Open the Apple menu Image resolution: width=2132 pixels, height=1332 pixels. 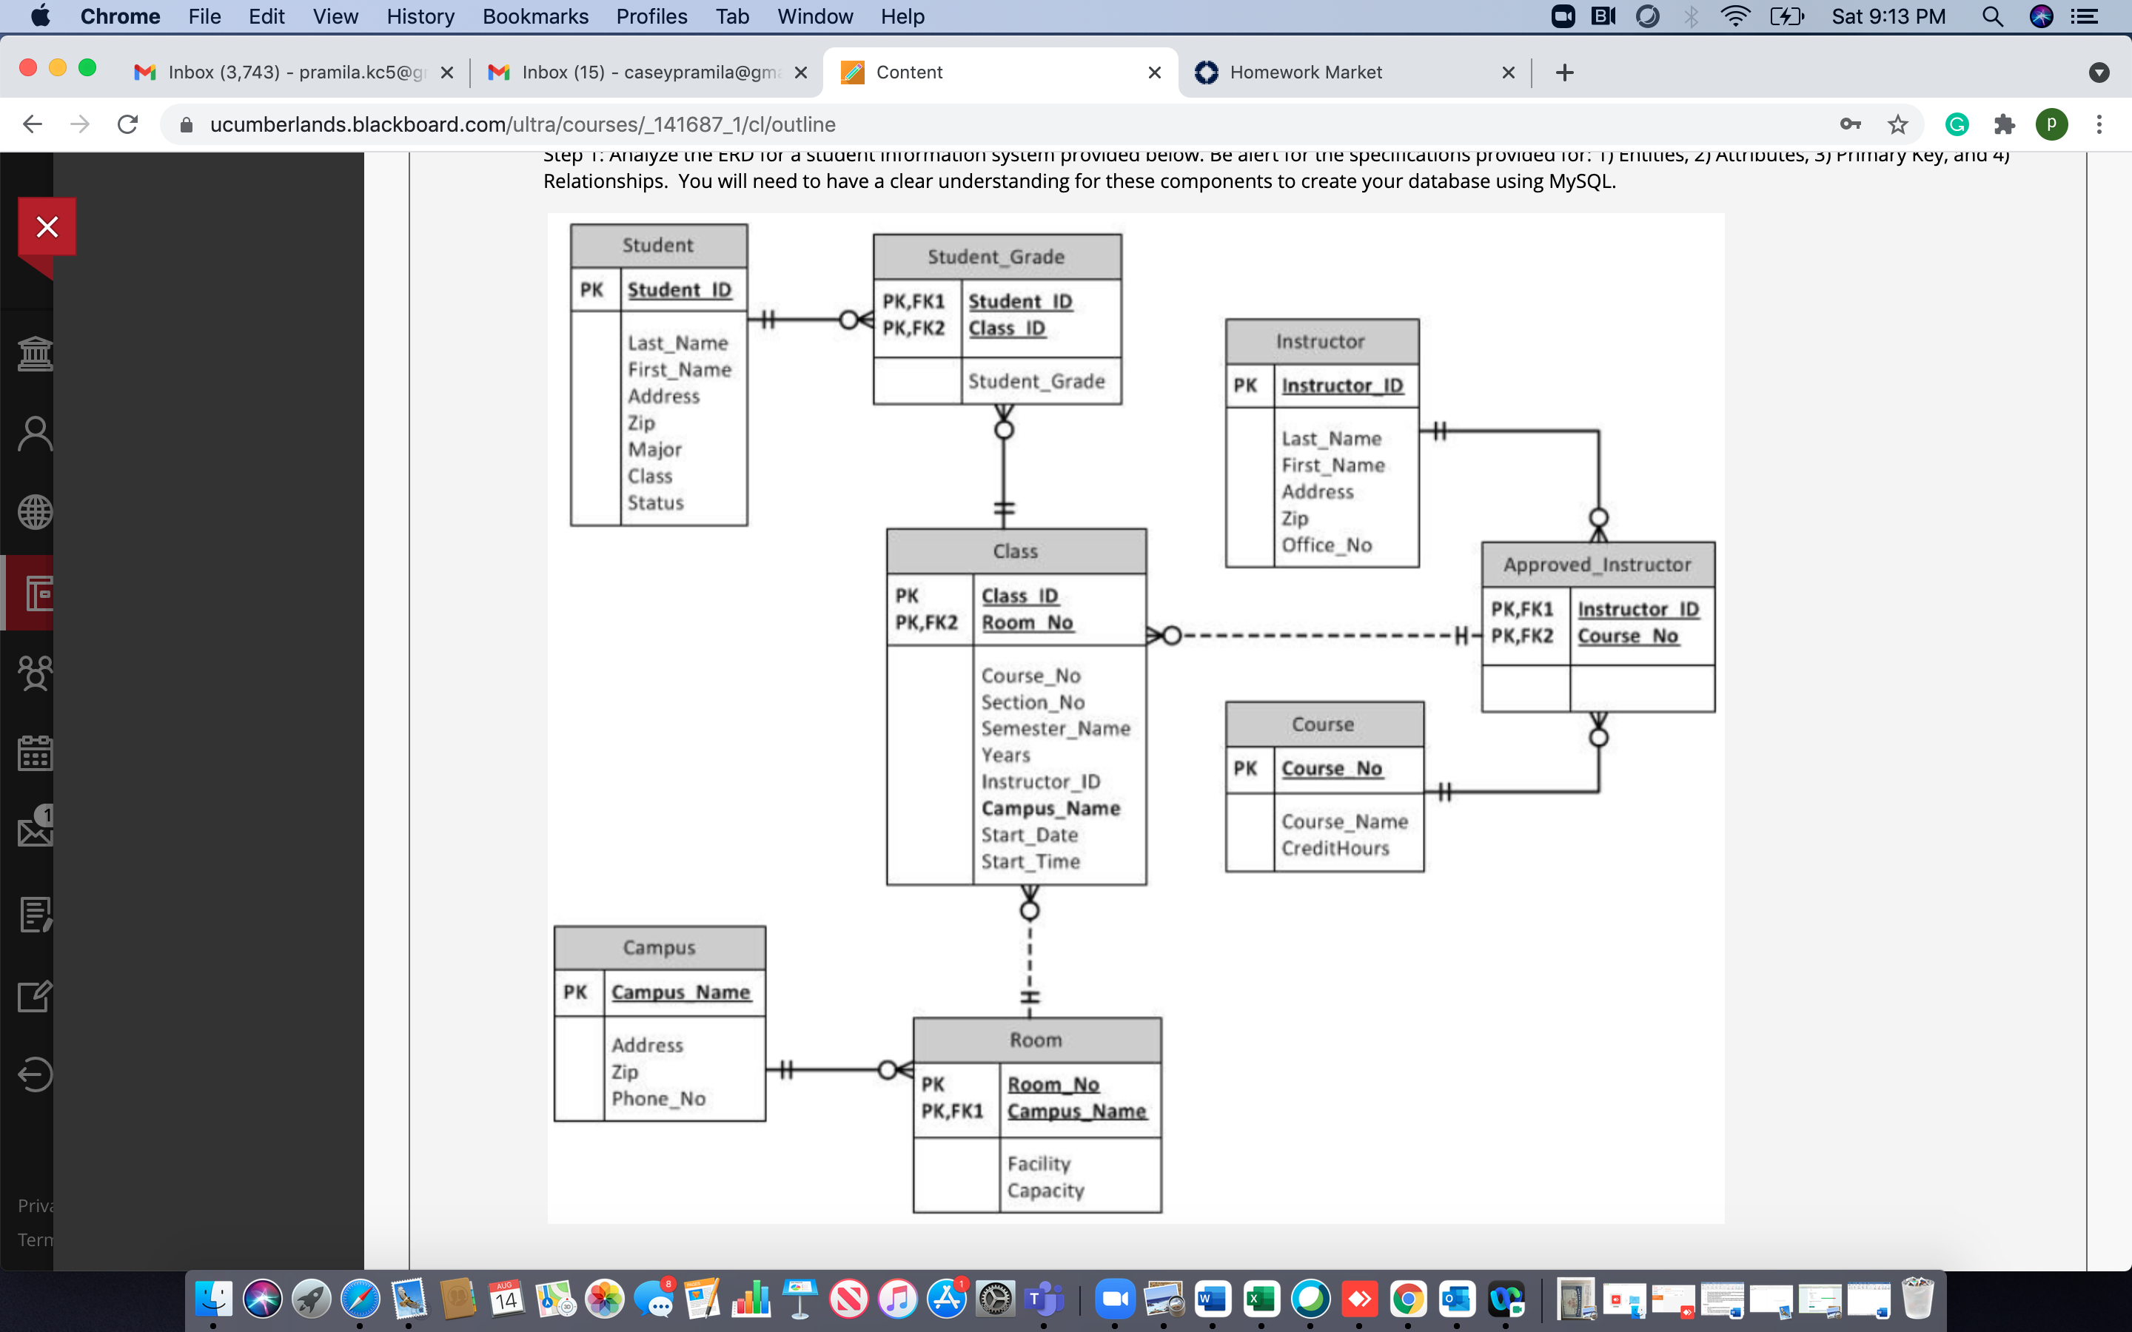tap(41, 16)
